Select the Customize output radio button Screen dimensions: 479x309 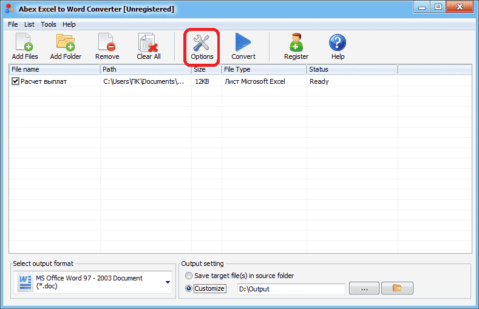189,288
